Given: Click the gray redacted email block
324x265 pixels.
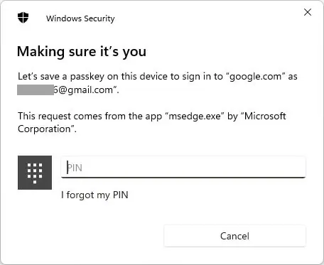Looking at the screenshot, I should 36,90.
